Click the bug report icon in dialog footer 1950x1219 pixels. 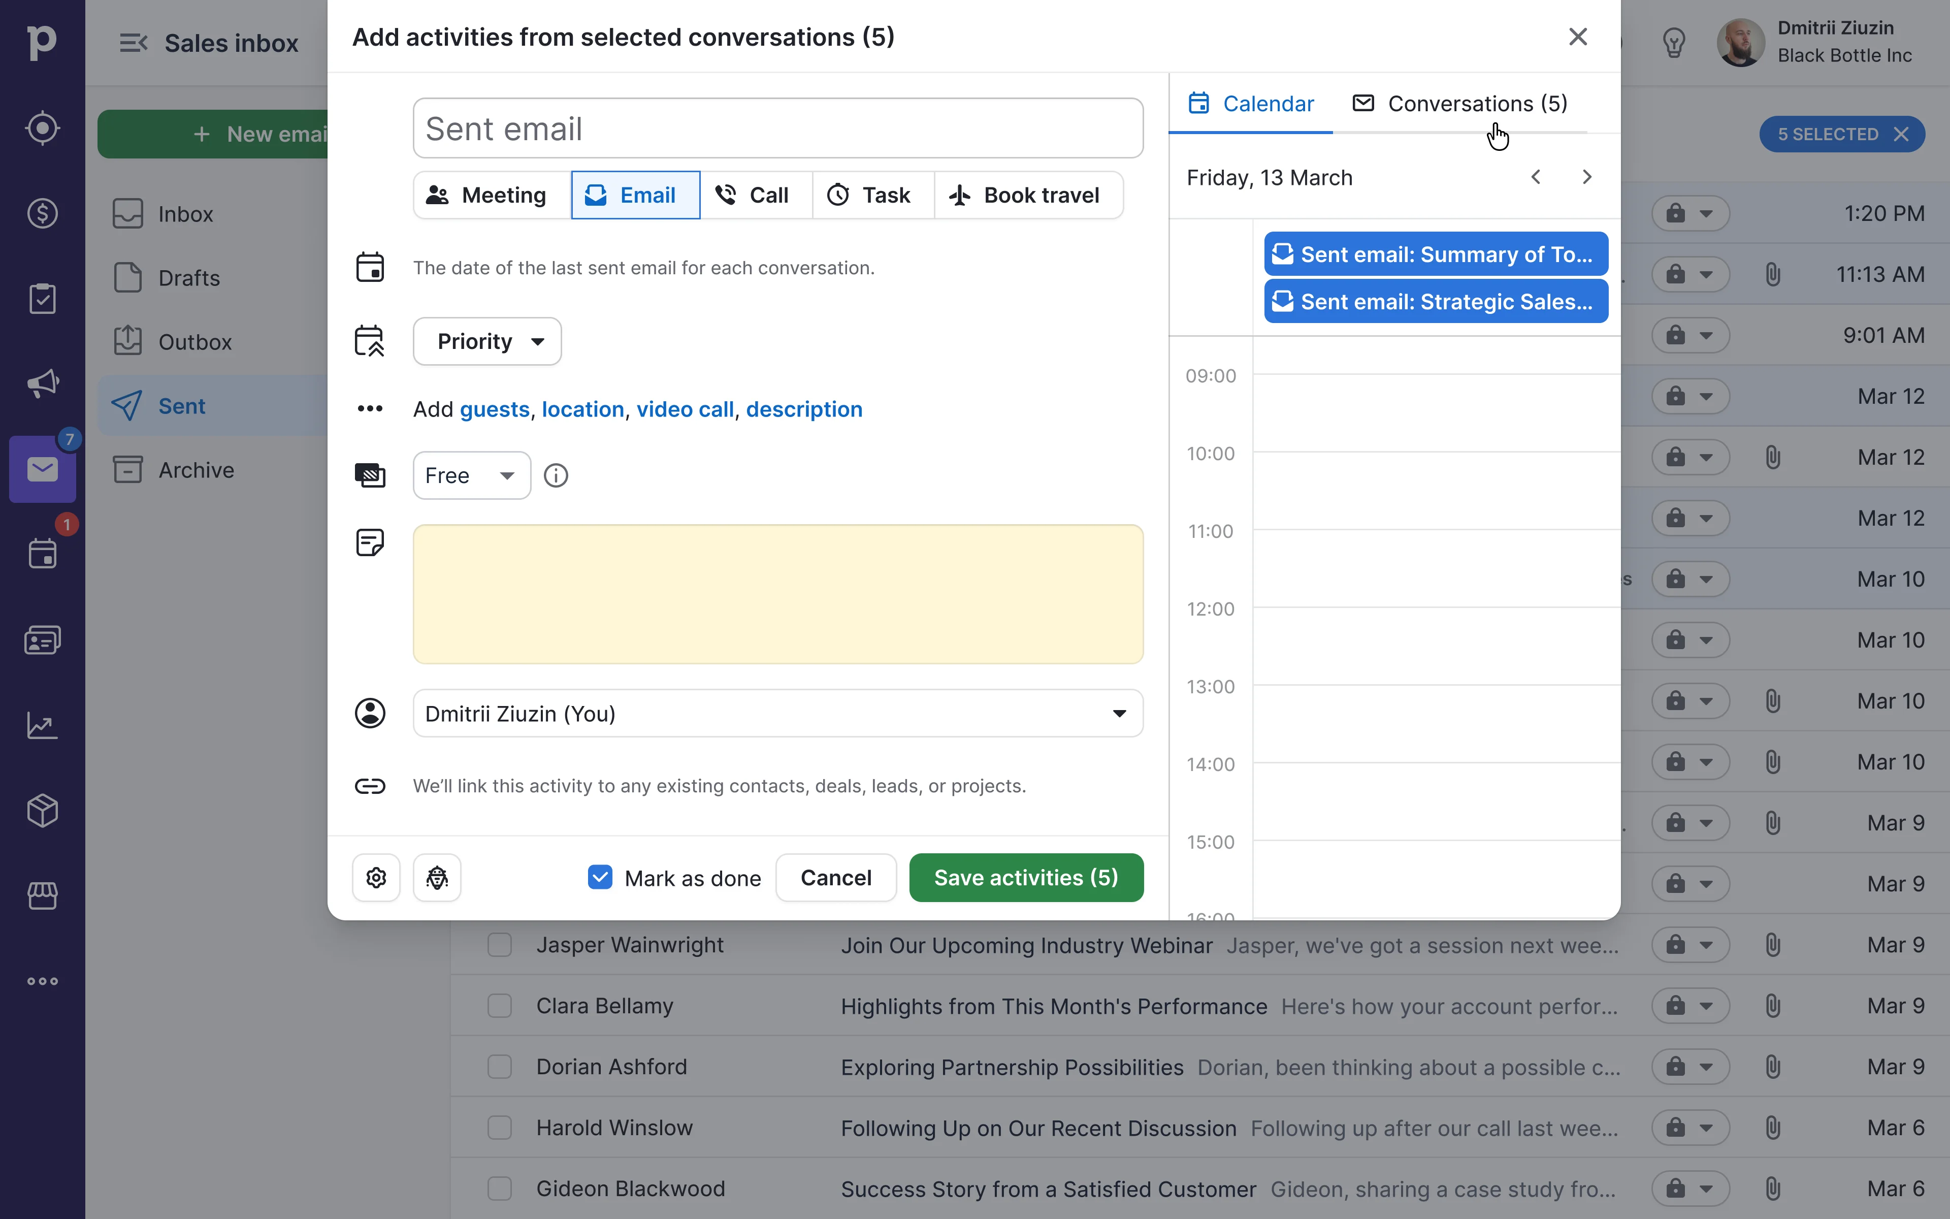(x=438, y=877)
